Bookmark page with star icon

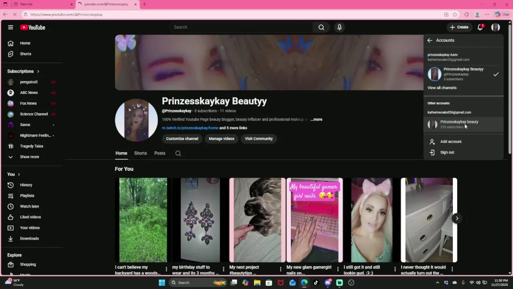[455, 14]
